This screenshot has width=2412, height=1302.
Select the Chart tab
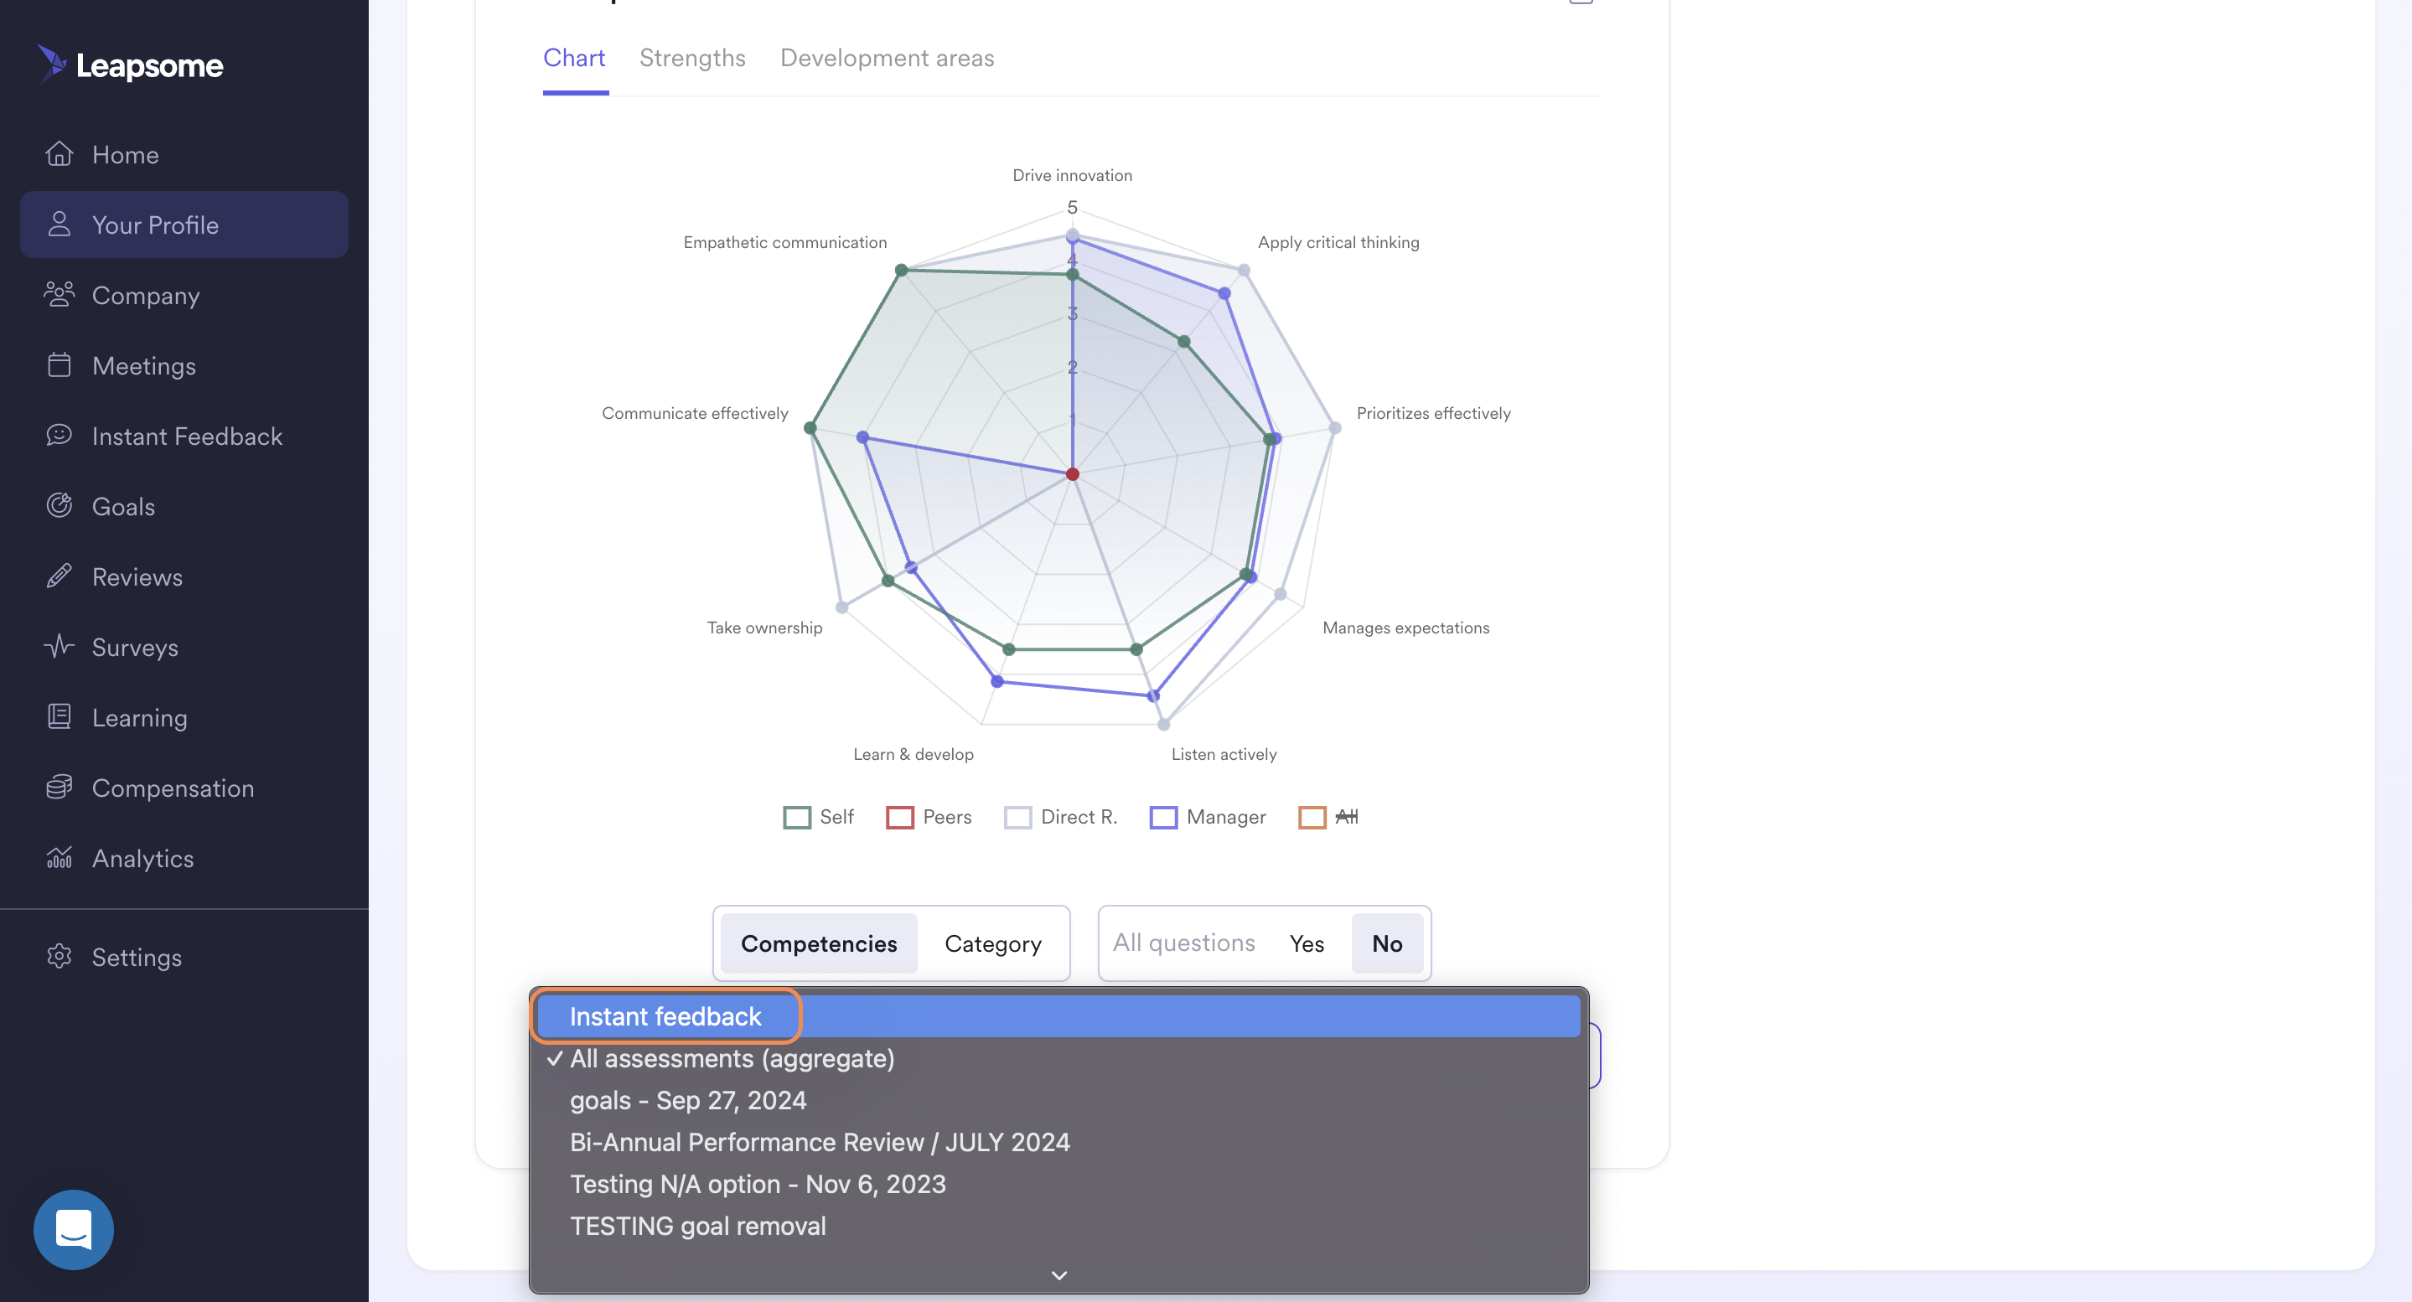pyautogui.click(x=574, y=58)
